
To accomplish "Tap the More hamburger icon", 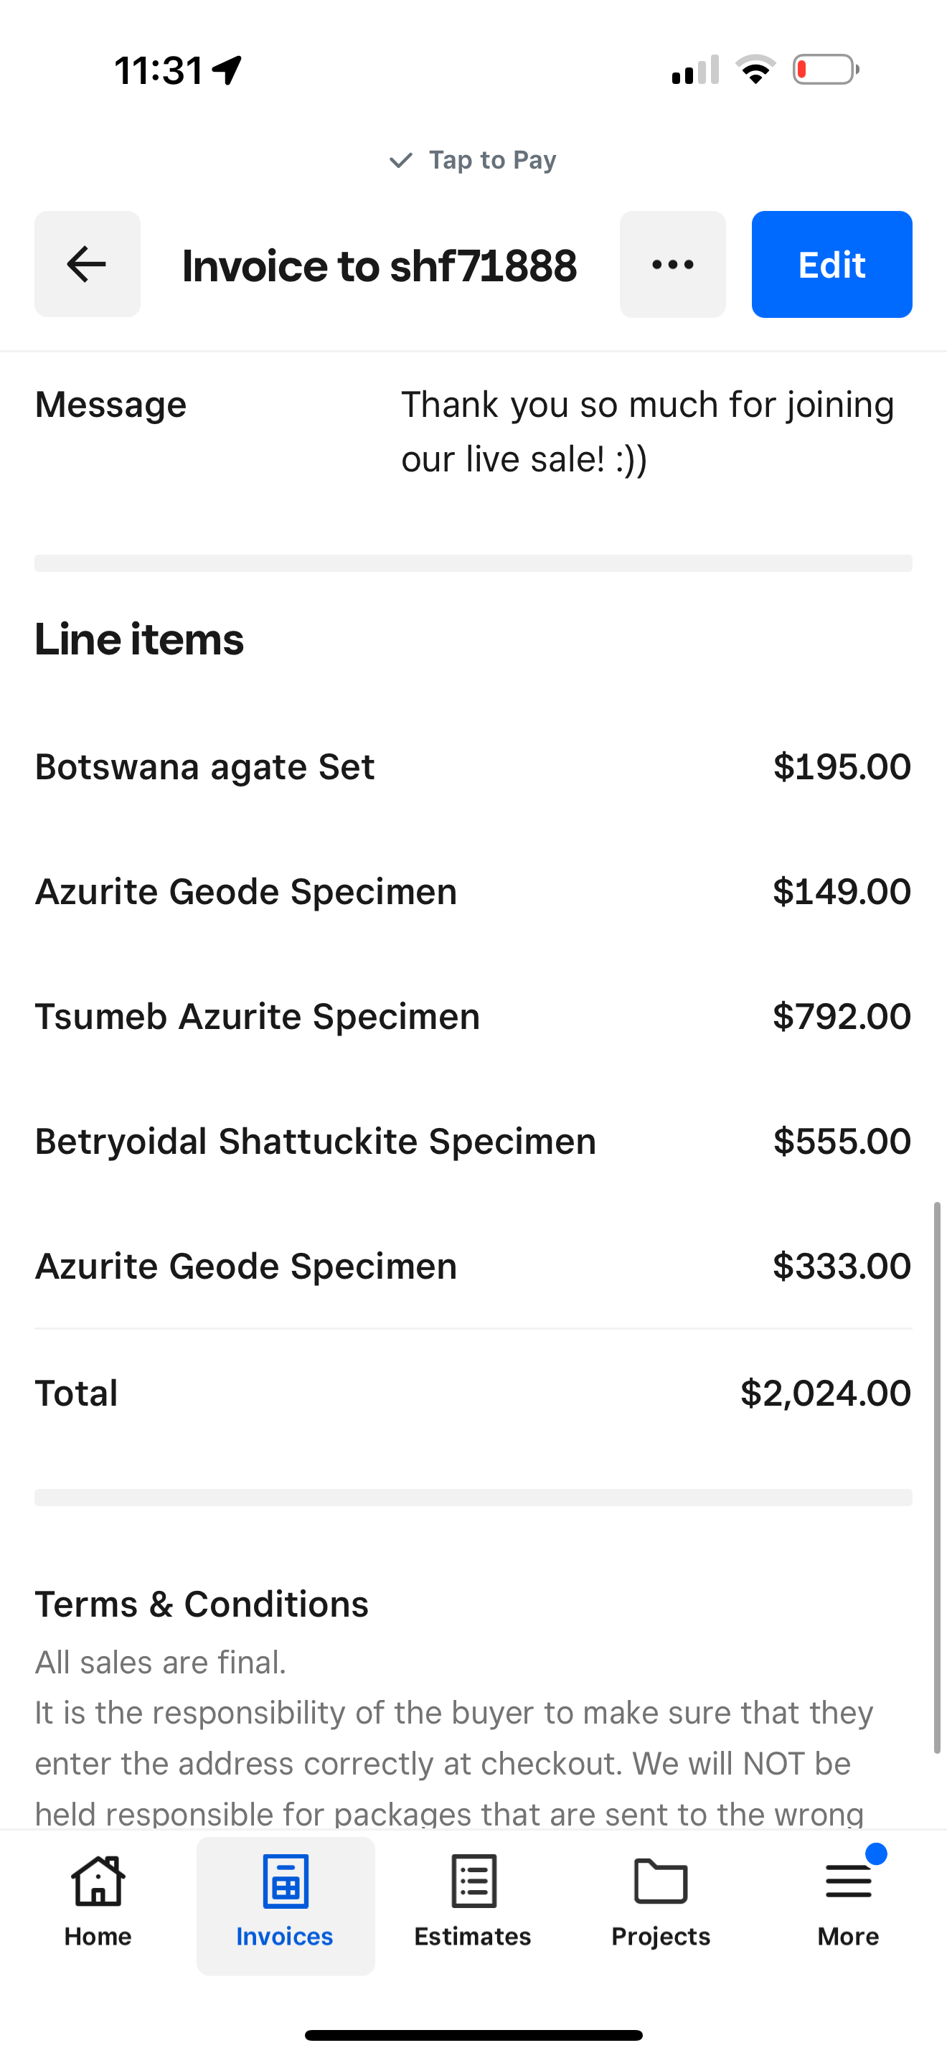I will 848,1881.
